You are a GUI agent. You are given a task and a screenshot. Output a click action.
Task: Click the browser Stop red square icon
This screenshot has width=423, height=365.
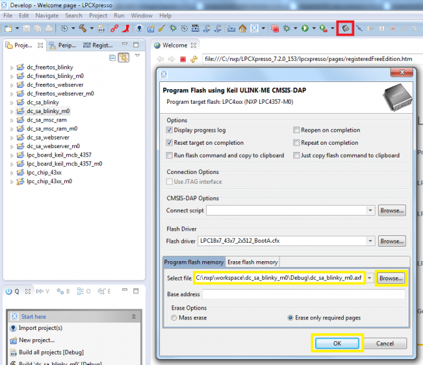[183, 59]
